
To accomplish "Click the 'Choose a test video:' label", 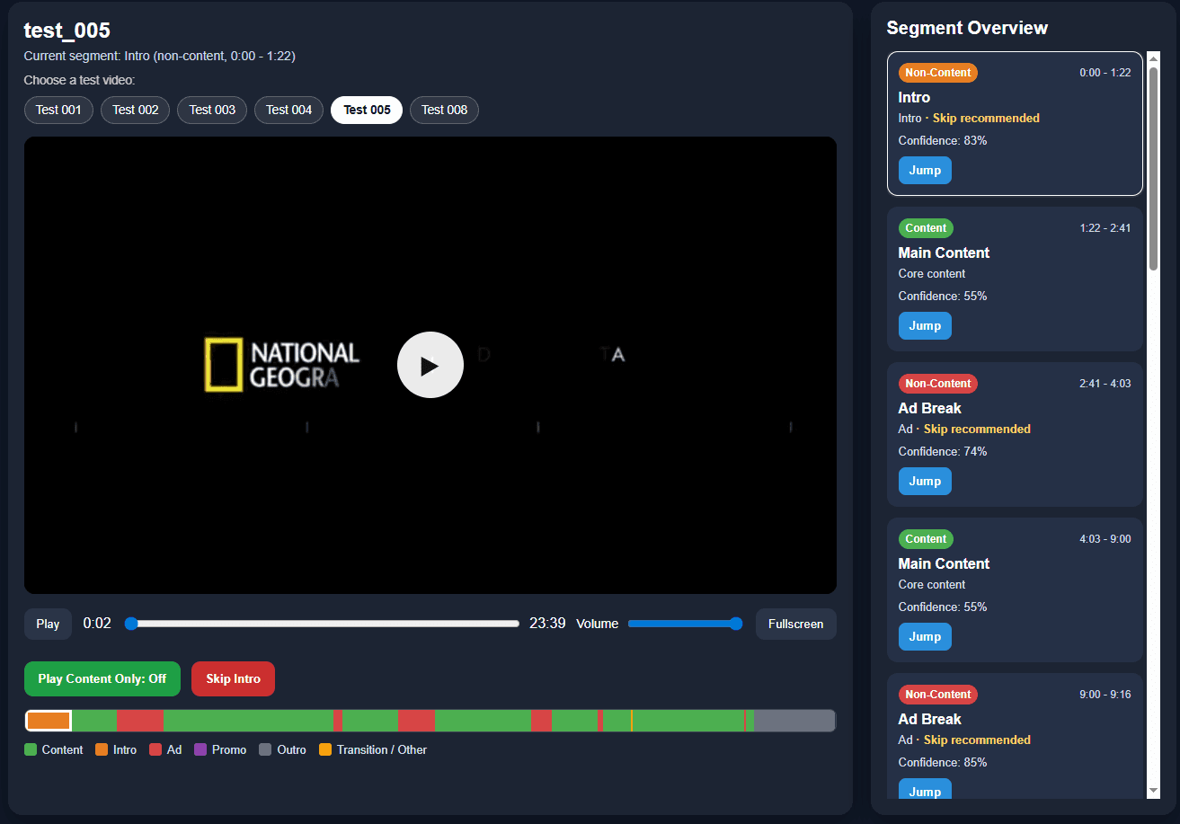I will pyautogui.click(x=79, y=80).
